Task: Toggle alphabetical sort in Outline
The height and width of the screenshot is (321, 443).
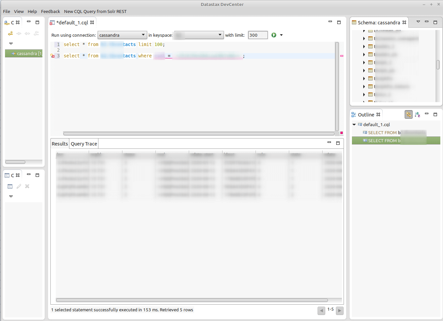Action: 417,114
